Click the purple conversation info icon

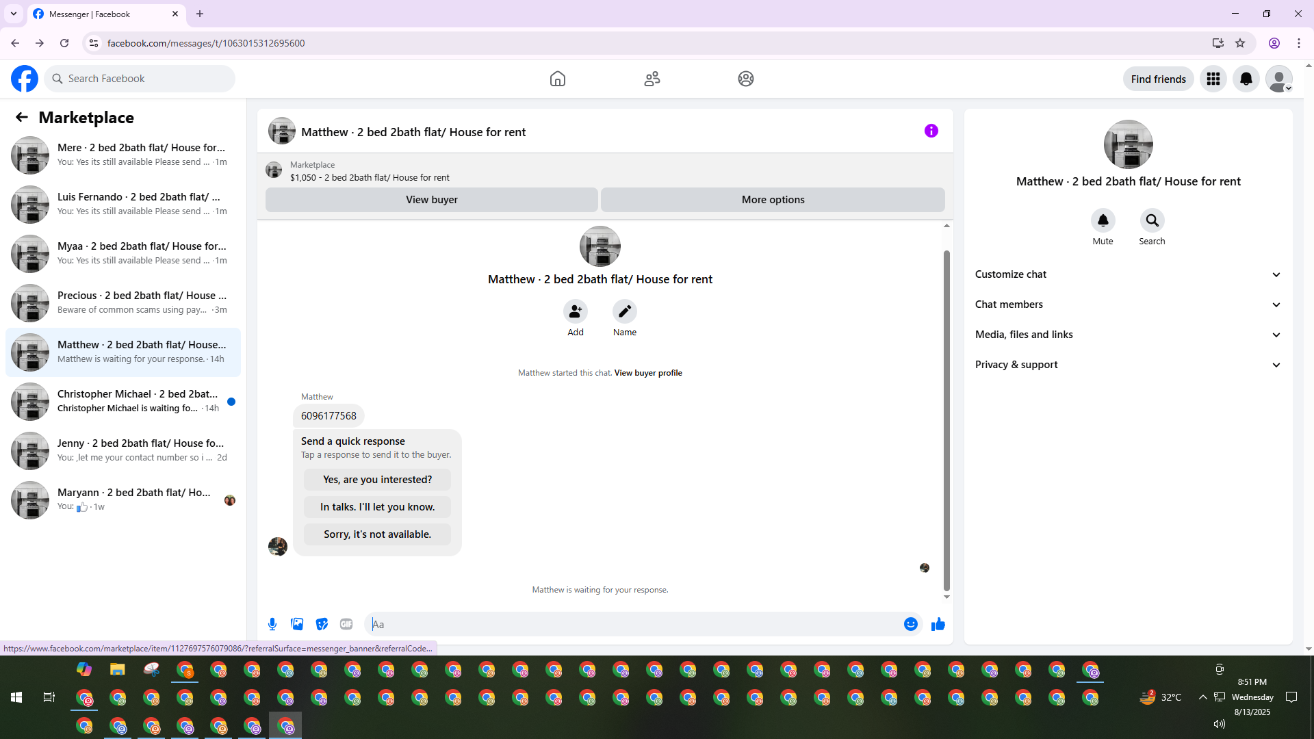931,131
